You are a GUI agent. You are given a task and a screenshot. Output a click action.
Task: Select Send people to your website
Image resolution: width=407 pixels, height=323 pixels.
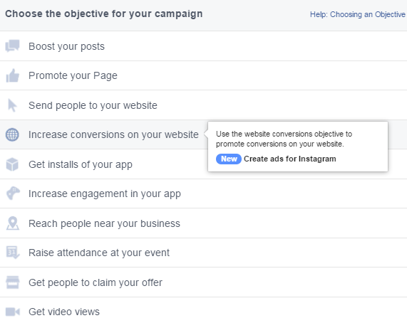(204, 105)
